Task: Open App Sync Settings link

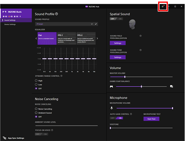Action: click(x=16, y=138)
